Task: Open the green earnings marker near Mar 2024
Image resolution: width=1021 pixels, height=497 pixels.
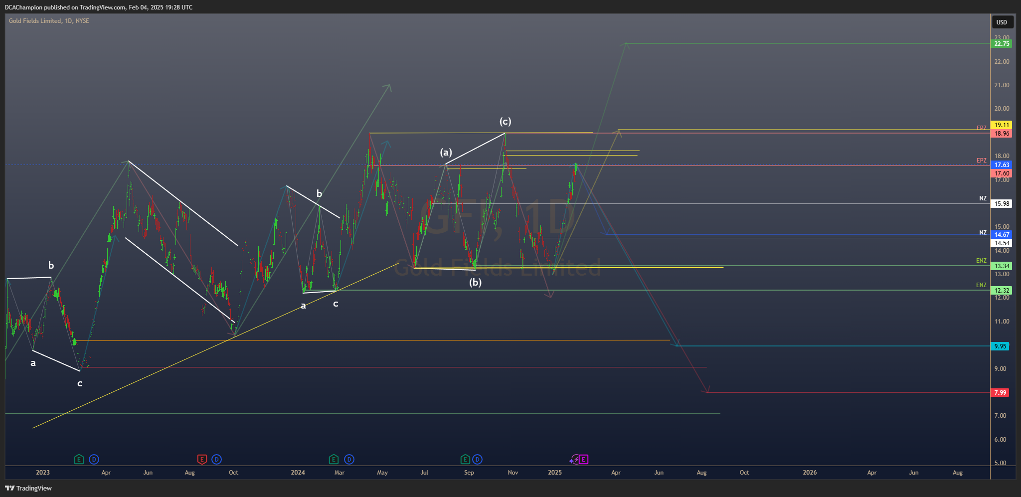Action: [334, 459]
